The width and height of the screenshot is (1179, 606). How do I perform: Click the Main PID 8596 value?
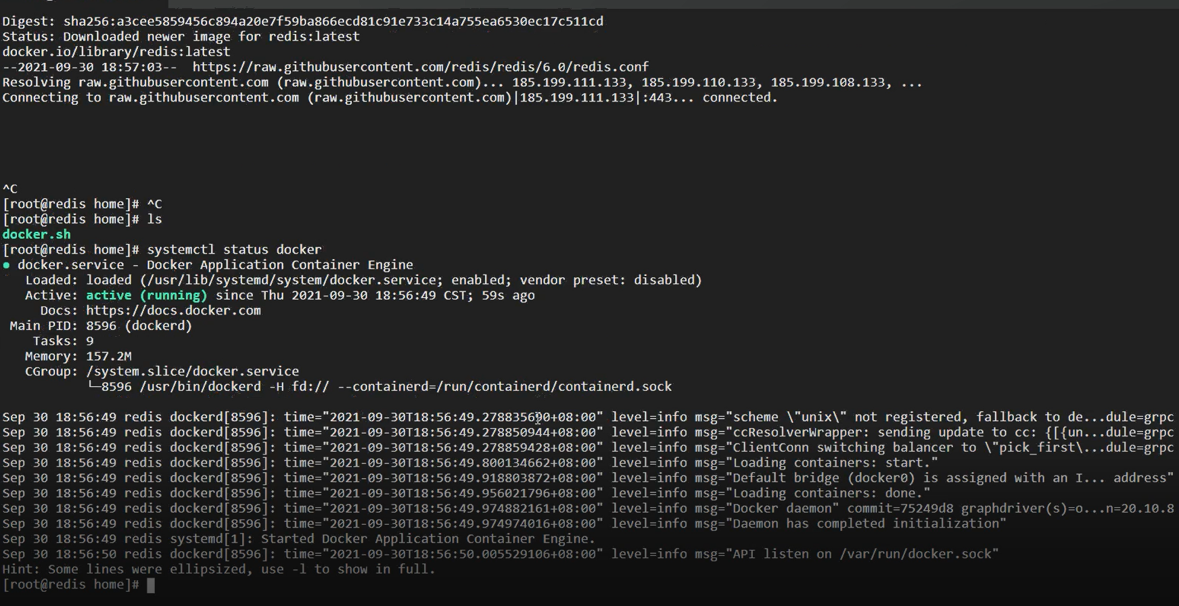(x=101, y=326)
